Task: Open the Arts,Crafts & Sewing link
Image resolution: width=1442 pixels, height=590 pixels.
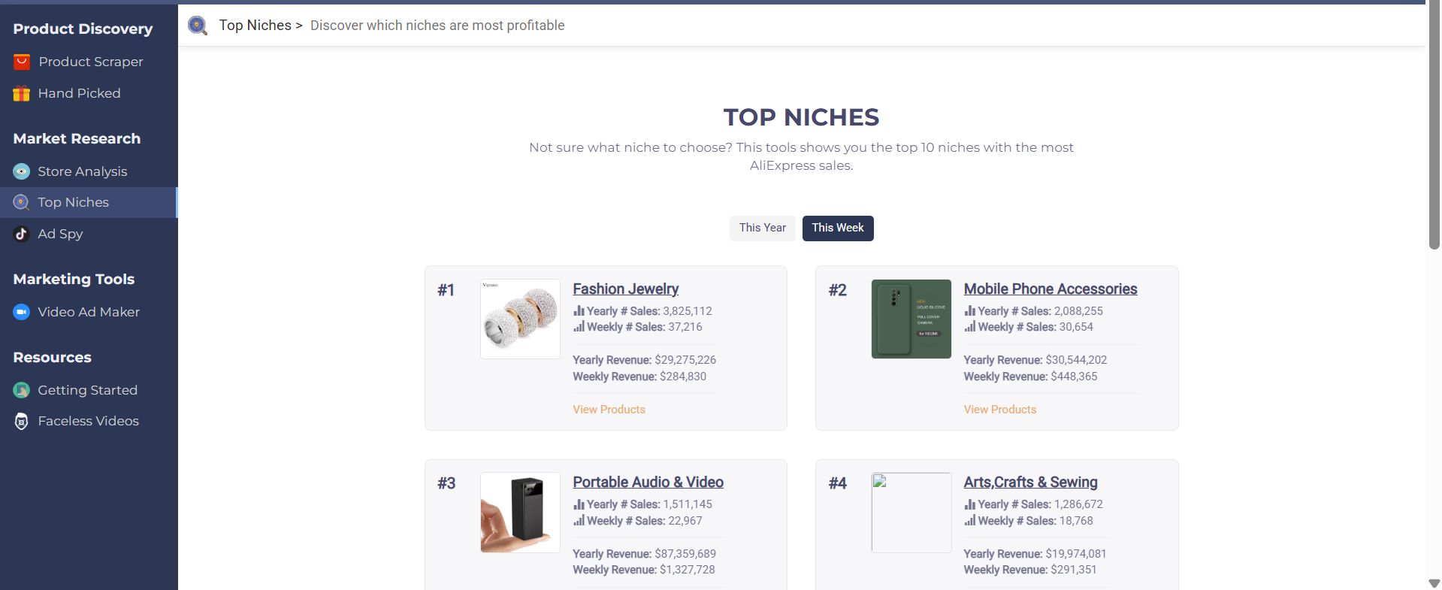Action: pyautogui.click(x=1030, y=482)
